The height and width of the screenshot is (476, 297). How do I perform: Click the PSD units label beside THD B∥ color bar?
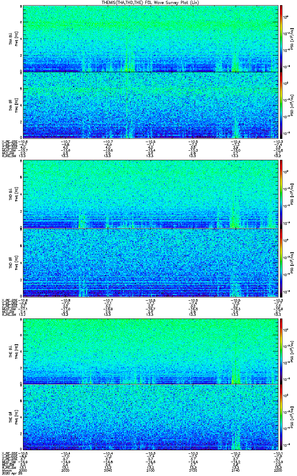coord(292,262)
